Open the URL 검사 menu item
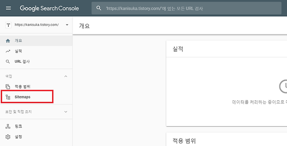The image size is (287, 146). 36,61
